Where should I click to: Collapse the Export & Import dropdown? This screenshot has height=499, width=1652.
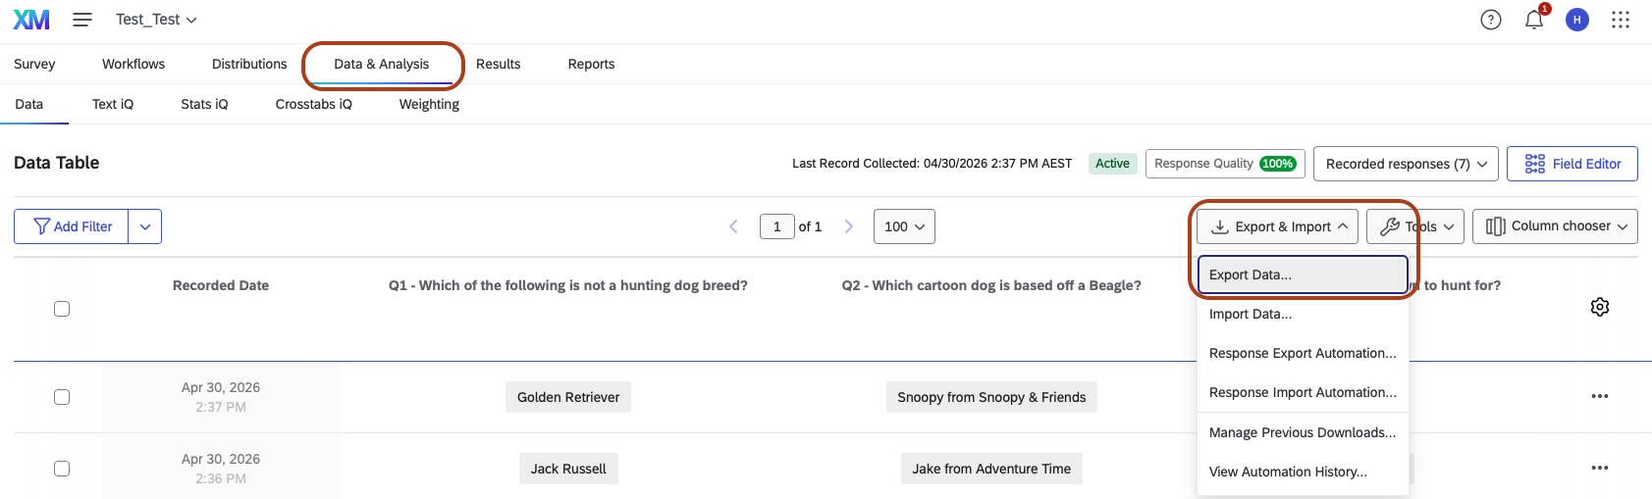(1278, 226)
